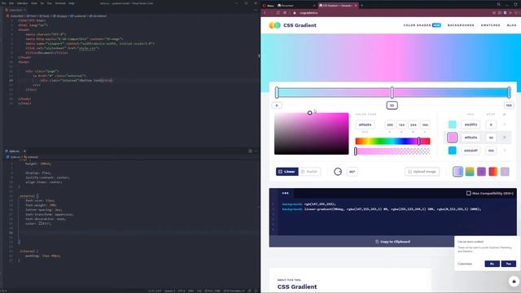
Task: Click the CSS Gradient logo icon
Action: [274, 25]
